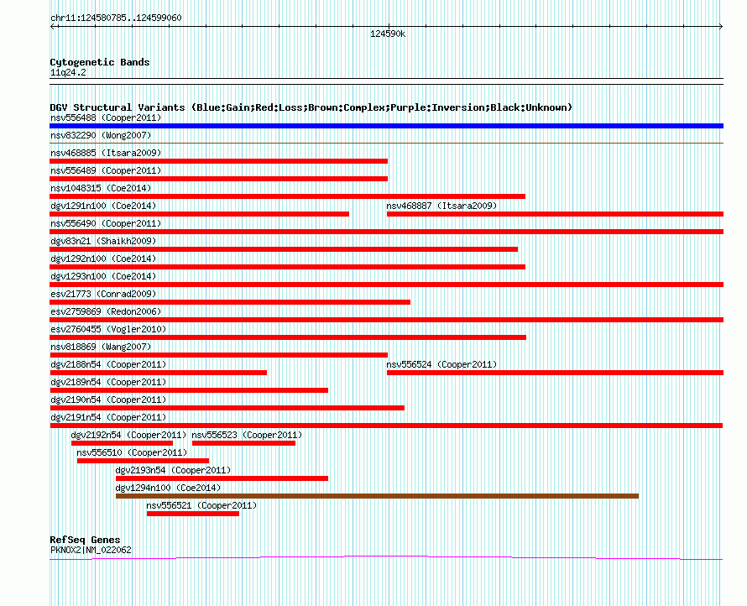This screenshot has height=606, width=747.
Task: Click the red bar under dgv2190n54
Action: click(227, 408)
